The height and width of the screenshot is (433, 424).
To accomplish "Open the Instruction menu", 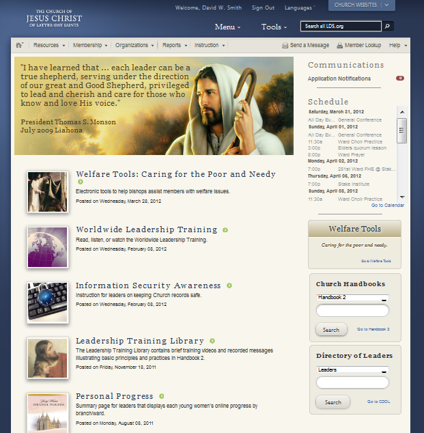I will [x=210, y=45].
